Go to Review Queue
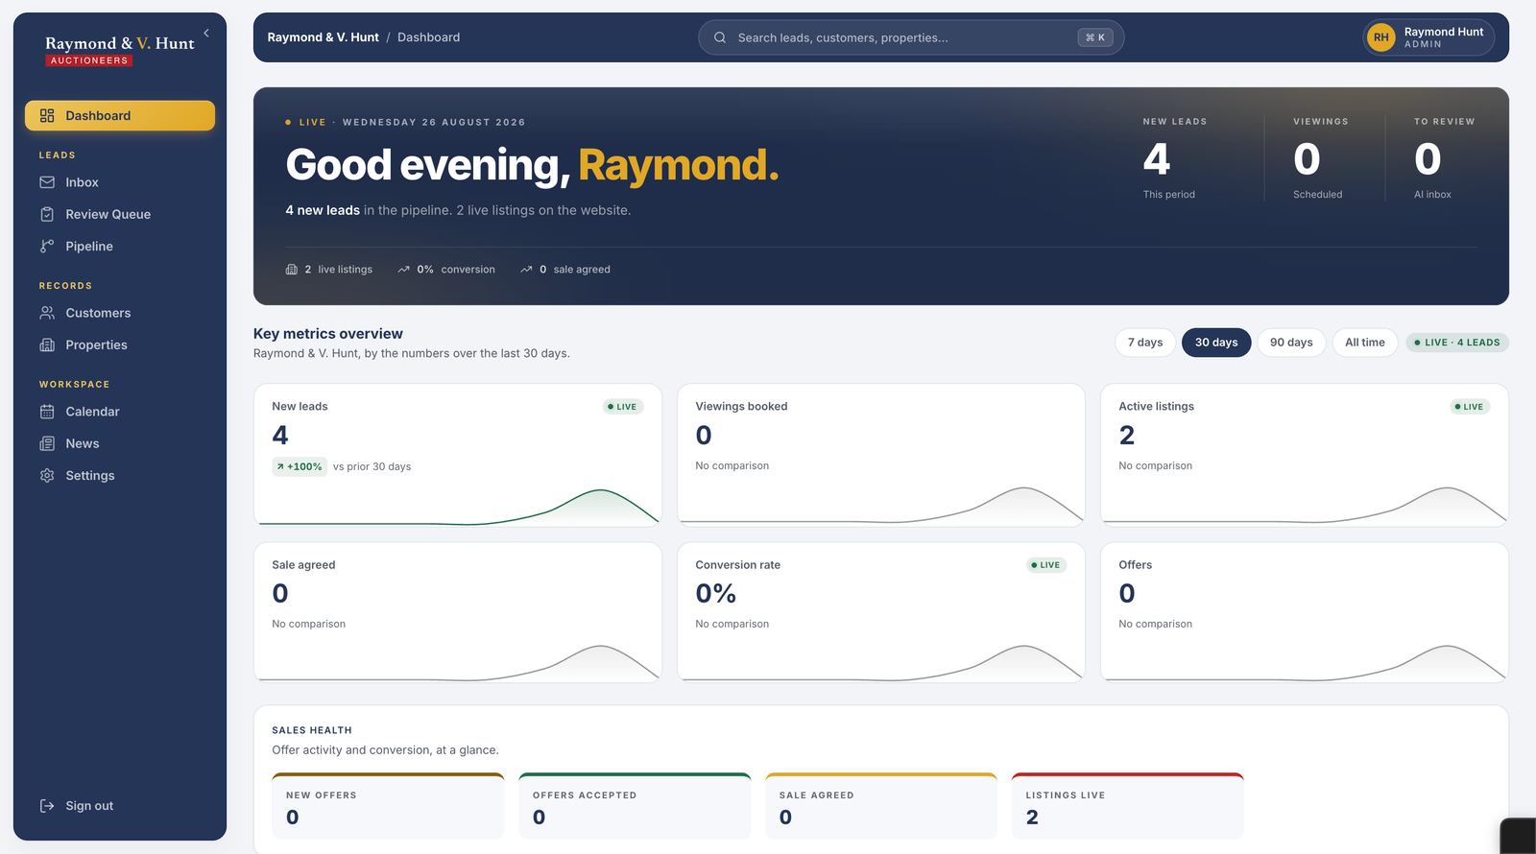 (120, 214)
